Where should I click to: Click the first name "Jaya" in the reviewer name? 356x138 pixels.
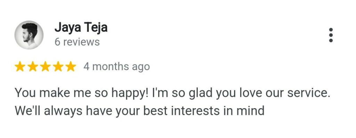(68, 28)
